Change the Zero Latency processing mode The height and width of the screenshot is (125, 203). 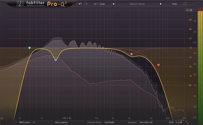coord(61,122)
